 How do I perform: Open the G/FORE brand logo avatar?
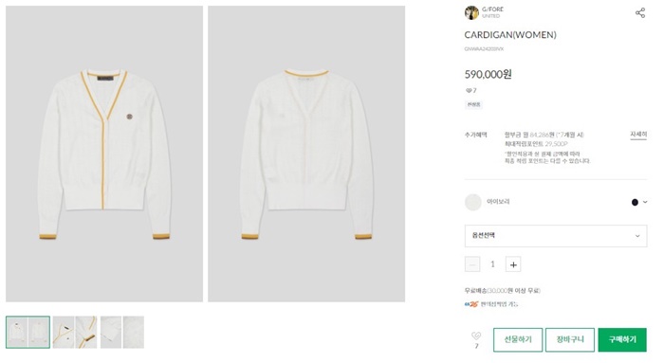click(x=471, y=12)
